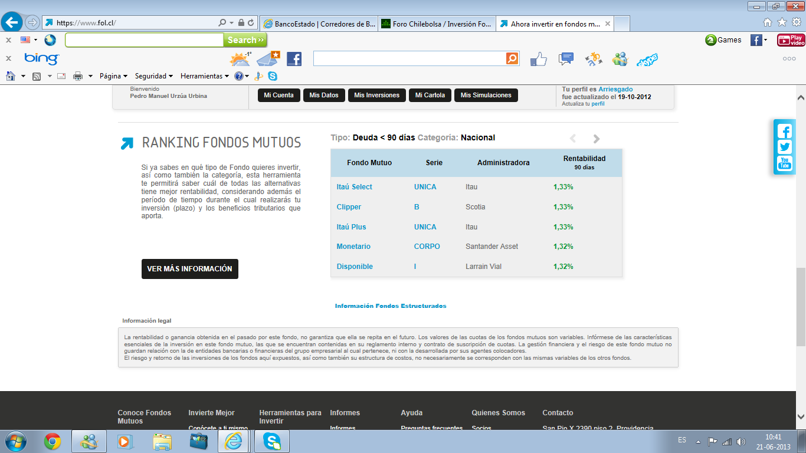Click the Facebook Like thumbs-up icon
This screenshot has height=453, width=806.
click(539, 58)
